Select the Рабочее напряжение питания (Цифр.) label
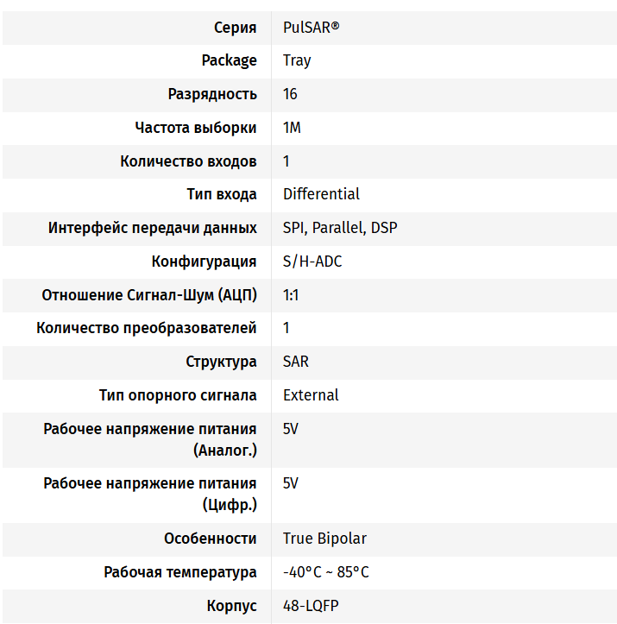 point(150,495)
